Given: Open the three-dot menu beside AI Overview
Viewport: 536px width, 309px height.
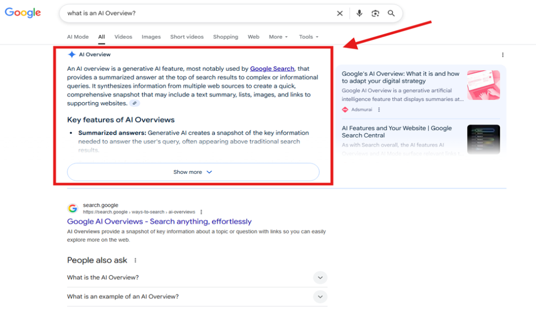Looking at the screenshot, I should [502, 54].
